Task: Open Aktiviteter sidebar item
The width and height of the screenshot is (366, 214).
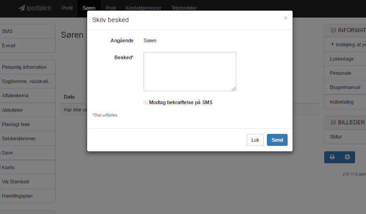Action: tap(28, 110)
